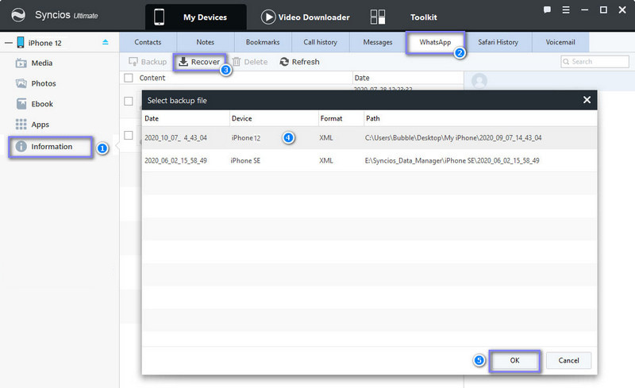Click iPhone SE device cell

245,160
